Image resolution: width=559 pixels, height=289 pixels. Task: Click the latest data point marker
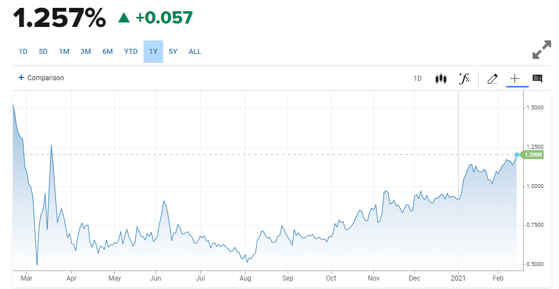[517, 154]
